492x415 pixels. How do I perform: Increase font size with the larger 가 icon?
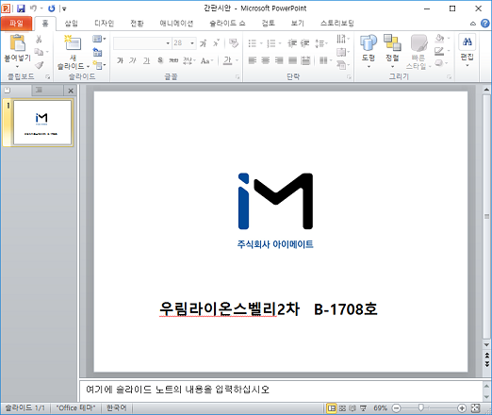coord(204,43)
